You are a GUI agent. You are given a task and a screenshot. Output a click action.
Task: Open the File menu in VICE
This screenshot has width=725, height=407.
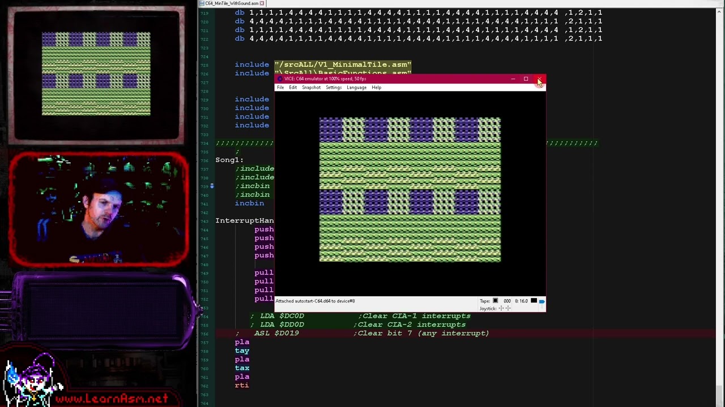pos(280,88)
